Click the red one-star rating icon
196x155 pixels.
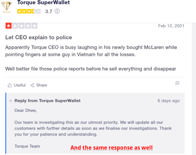(9, 26)
